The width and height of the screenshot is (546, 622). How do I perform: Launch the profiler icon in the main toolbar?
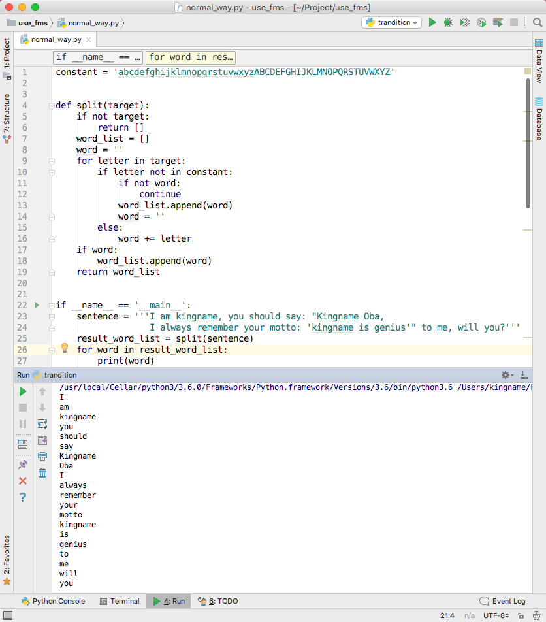pyautogui.click(x=481, y=23)
